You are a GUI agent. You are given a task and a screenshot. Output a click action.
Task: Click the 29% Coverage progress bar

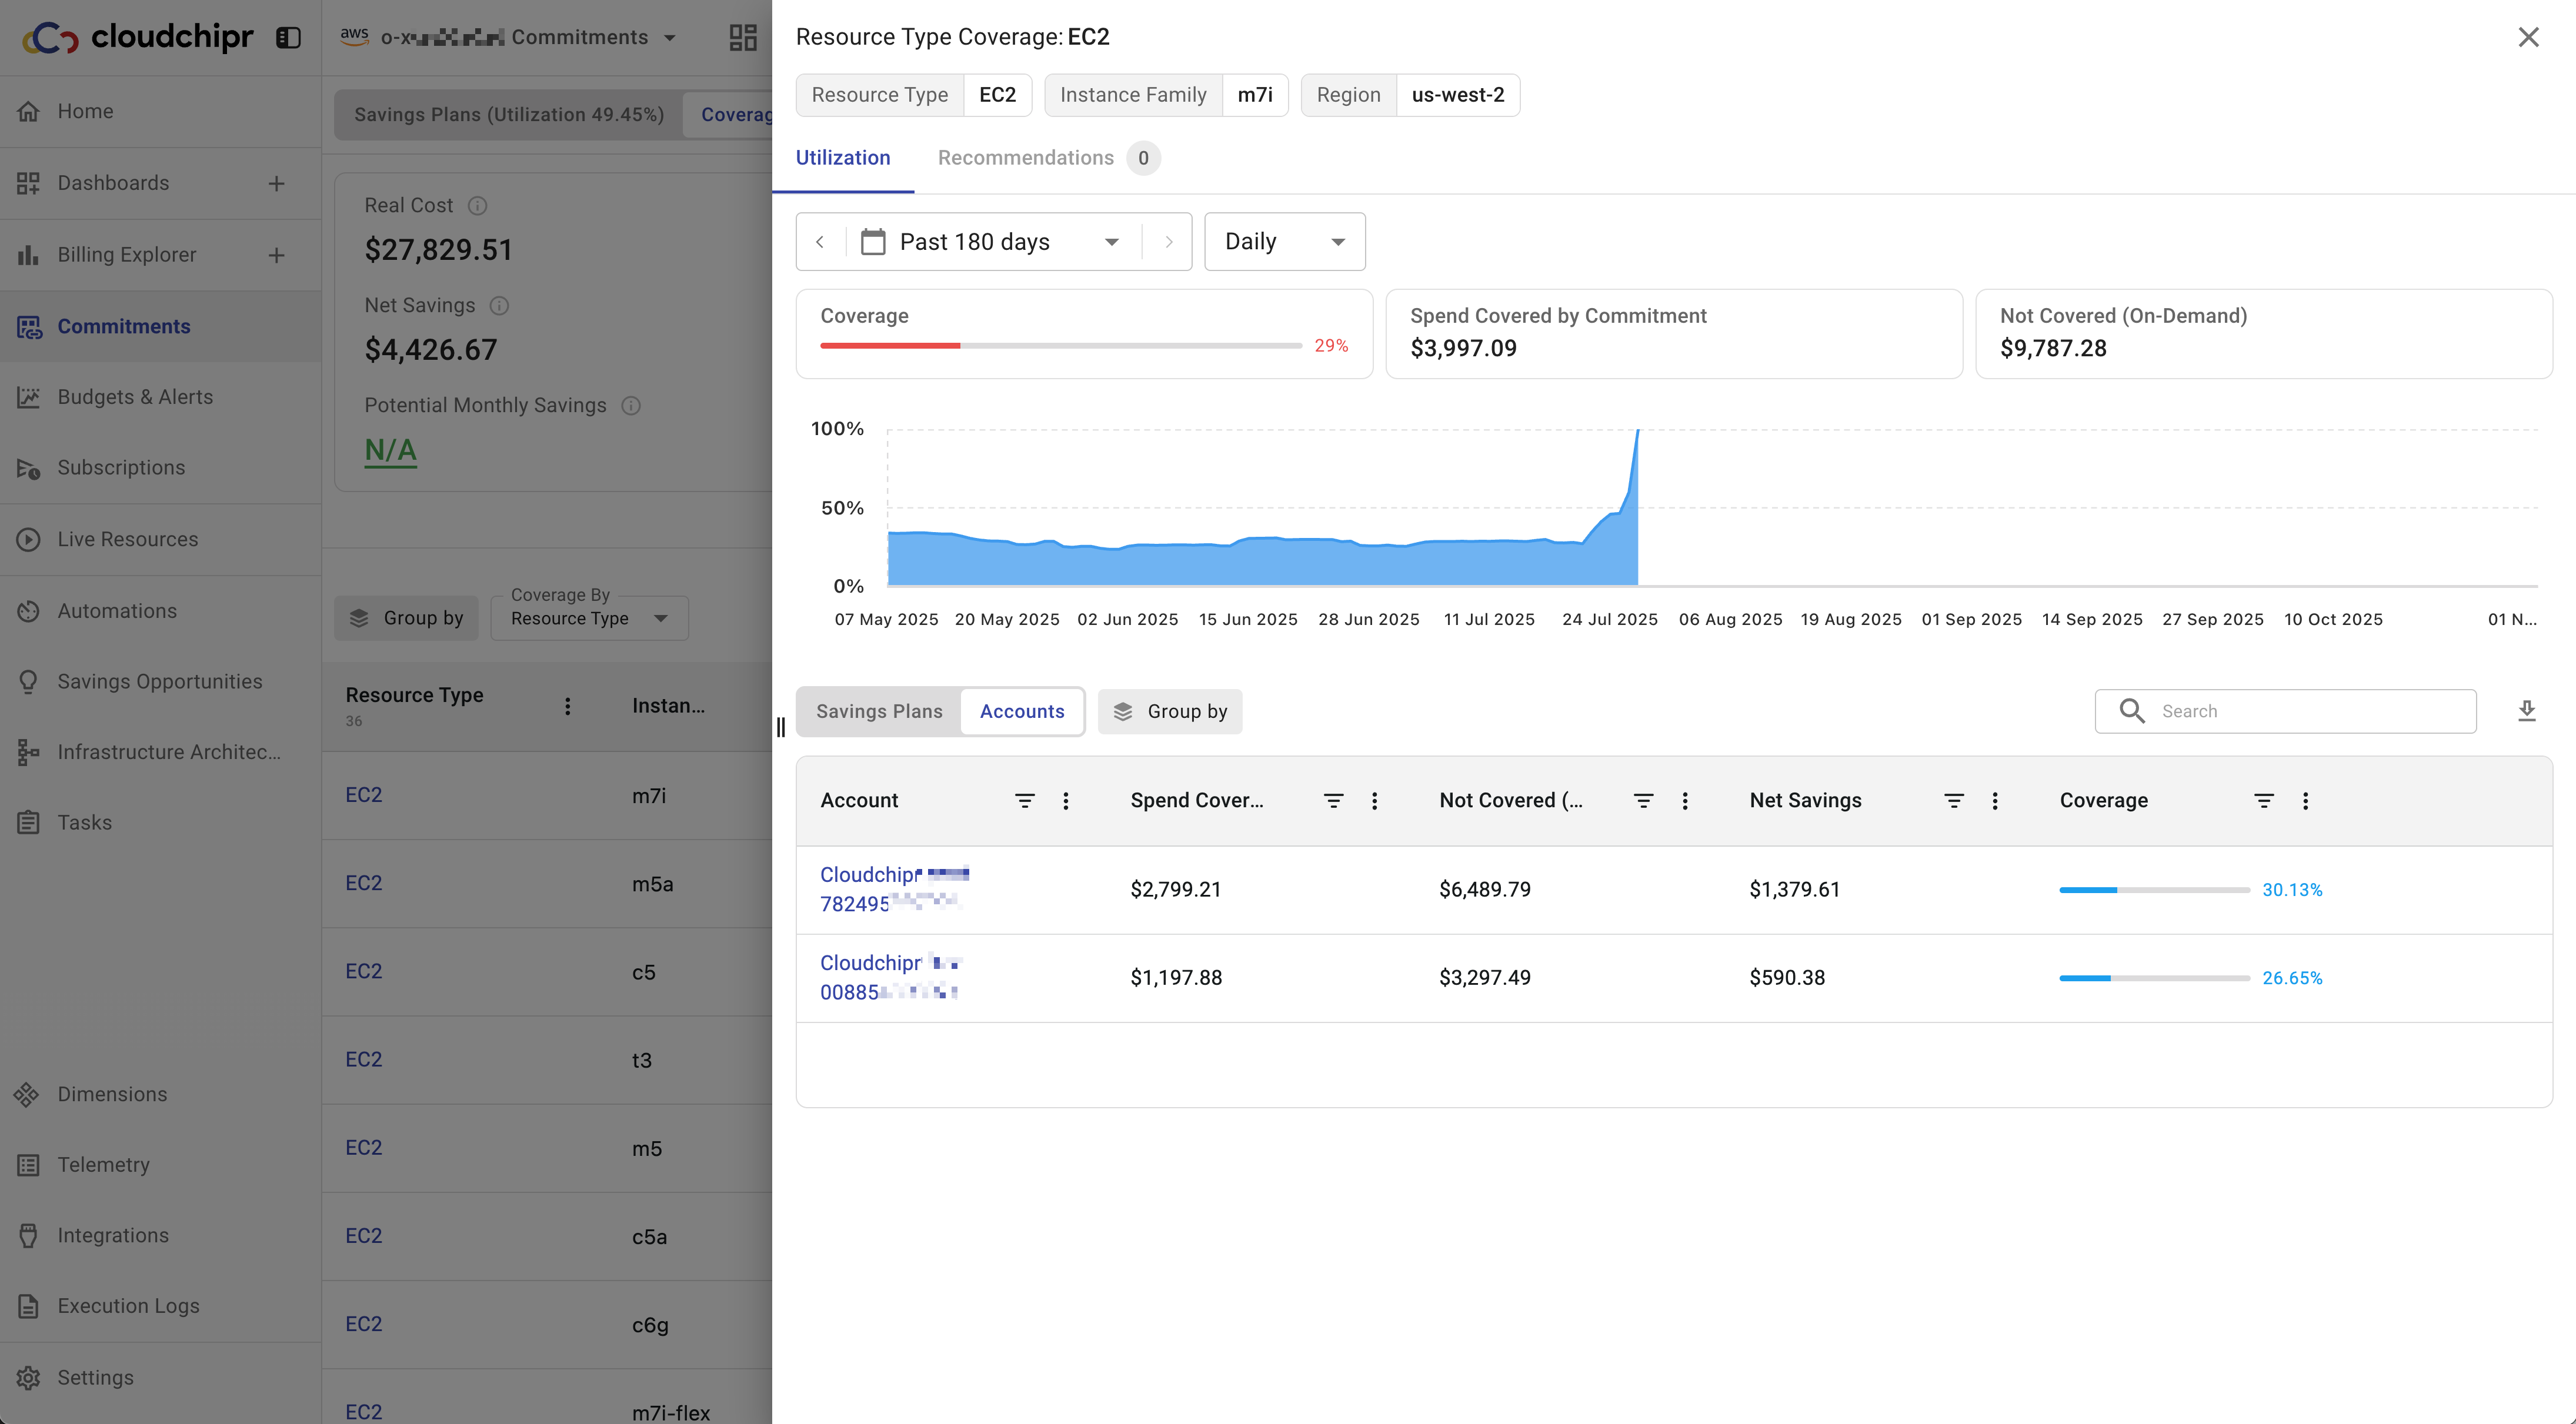pos(1060,346)
